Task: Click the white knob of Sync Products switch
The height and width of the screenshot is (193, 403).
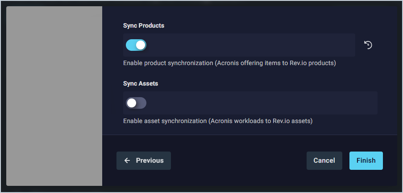Action: (141, 45)
